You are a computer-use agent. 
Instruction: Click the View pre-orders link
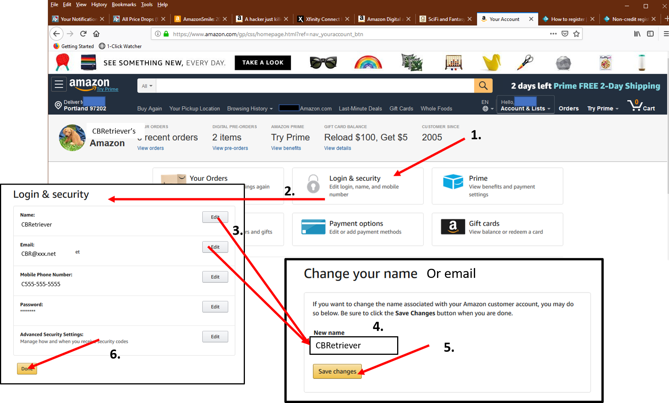[x=230, y=148]
